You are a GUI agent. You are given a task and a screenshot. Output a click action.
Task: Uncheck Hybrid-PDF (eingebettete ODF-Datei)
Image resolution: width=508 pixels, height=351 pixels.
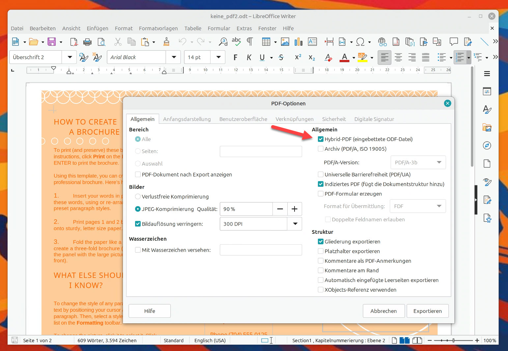pos(321,139)
